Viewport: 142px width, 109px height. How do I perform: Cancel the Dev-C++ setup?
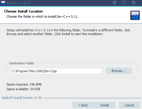(130, 105)
